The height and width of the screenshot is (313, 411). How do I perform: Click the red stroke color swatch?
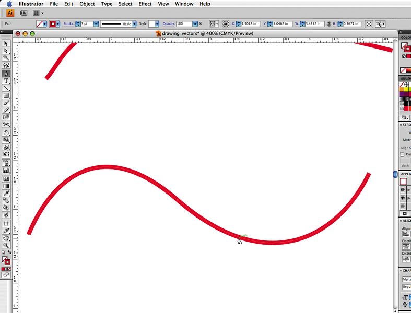click(53, 24)
